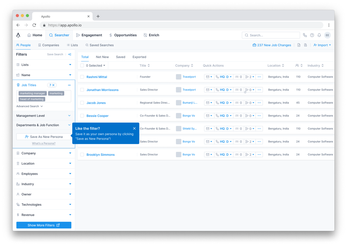This screenshot has height=246, width=347.
Task: Select Brooklyn Simmons' checkbox
Action: (x=82, y=155)
